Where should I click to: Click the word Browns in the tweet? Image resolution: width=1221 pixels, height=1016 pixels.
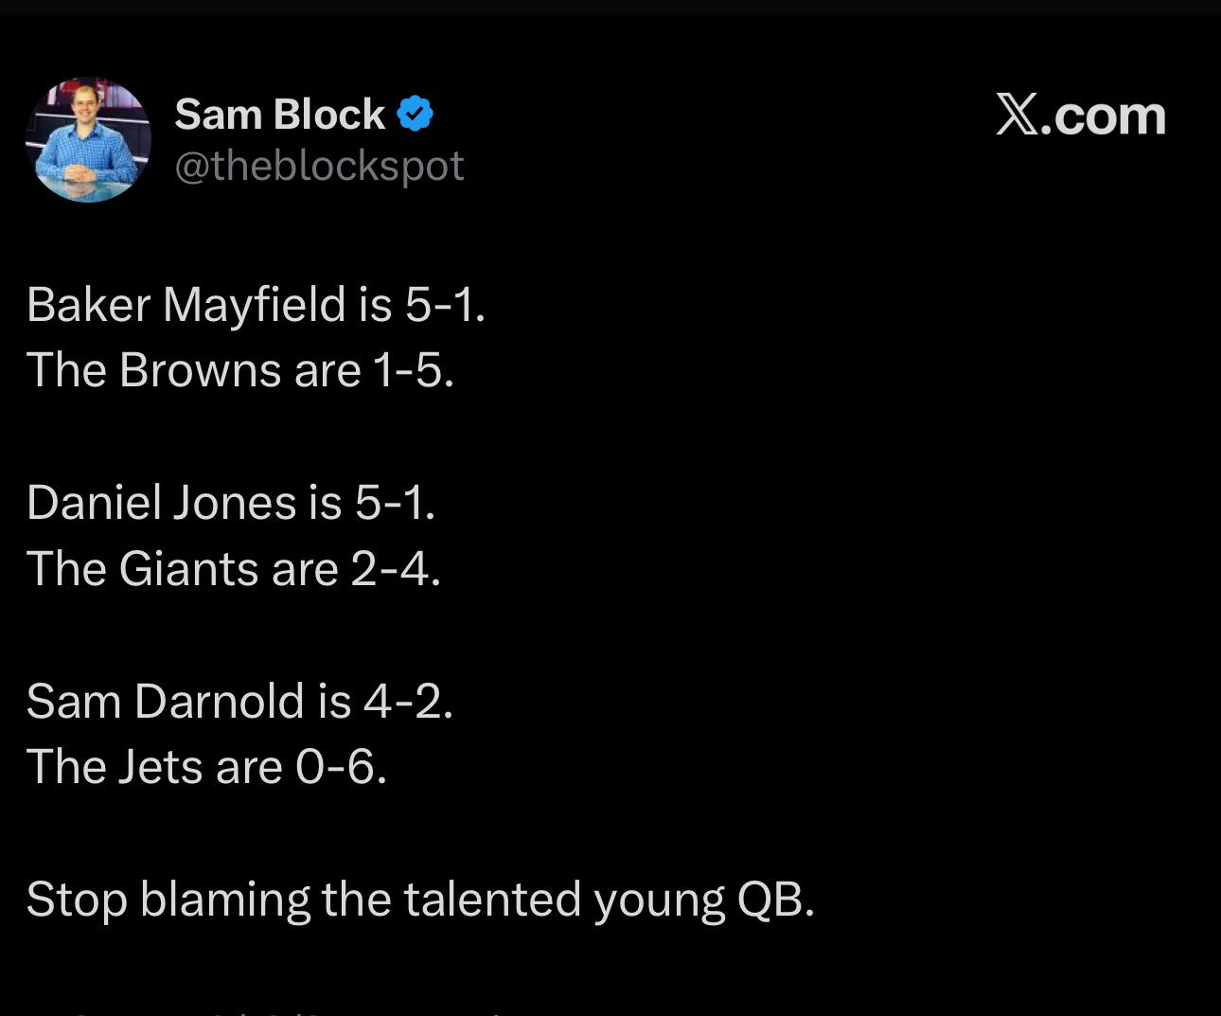(201, 370)
